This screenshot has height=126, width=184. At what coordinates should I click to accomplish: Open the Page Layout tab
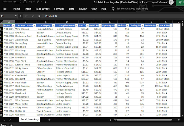42,9
